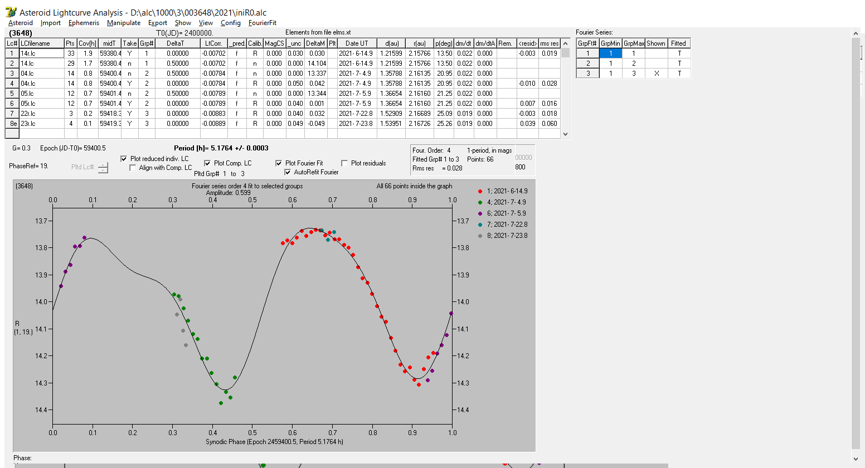Click the main window's scroll-down arrow
The image size is (865, 468).
tap(856, 459)
